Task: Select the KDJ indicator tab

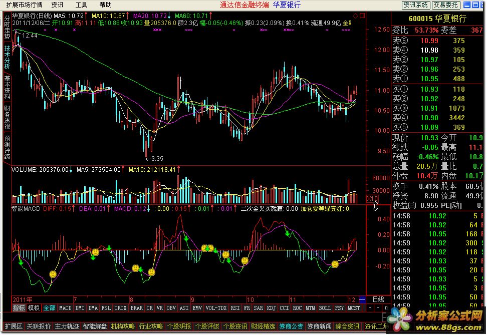Action: click(271, 308)
